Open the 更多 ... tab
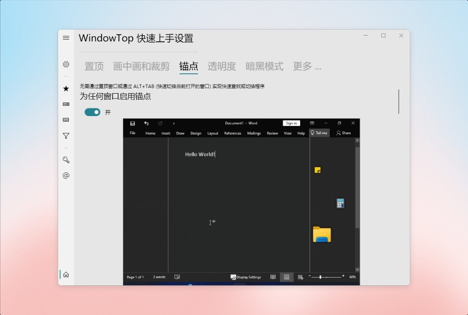 307,66
